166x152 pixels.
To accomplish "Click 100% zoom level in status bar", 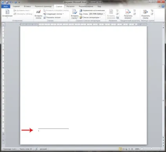I will 137,149.
